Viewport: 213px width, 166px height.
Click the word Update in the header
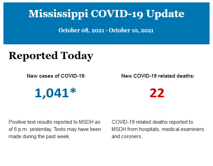(x=165, y=14)
